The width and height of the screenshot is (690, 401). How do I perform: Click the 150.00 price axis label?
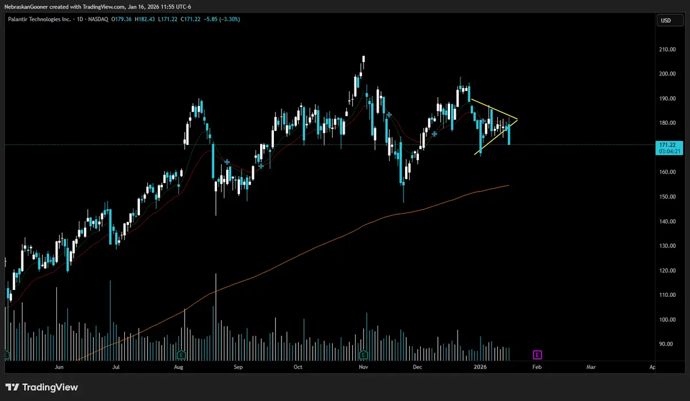pyautogui.click(x=667, y=197)
